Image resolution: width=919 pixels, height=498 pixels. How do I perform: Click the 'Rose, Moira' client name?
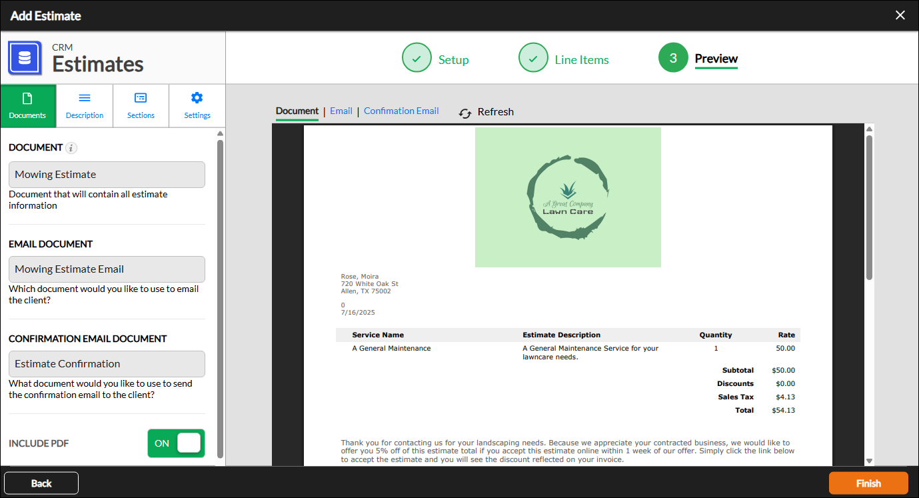click(360, 277)
